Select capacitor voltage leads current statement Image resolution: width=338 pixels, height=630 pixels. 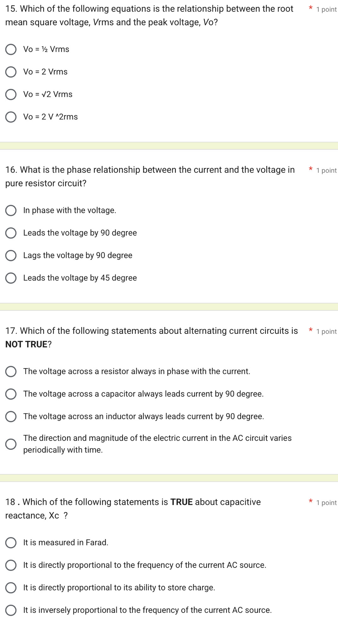pos(11,394)
